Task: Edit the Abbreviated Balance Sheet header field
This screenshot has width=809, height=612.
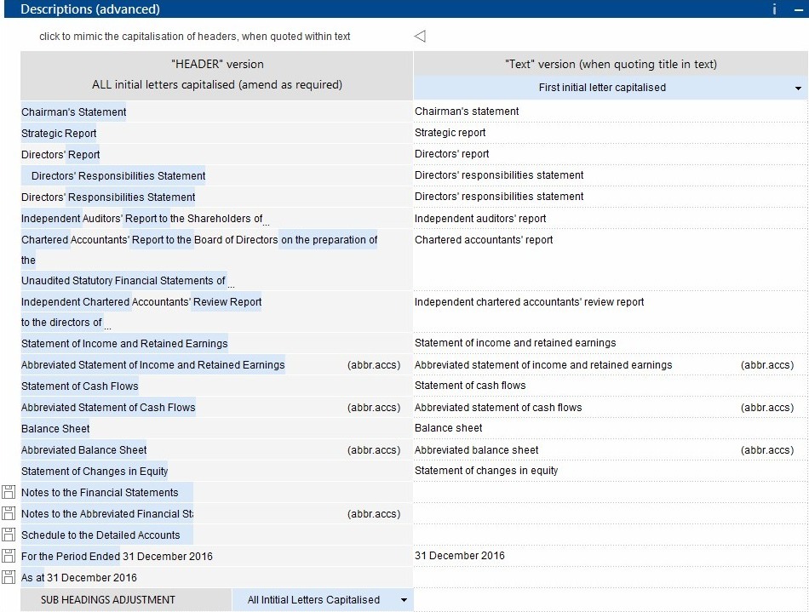Action: point(83,449)
